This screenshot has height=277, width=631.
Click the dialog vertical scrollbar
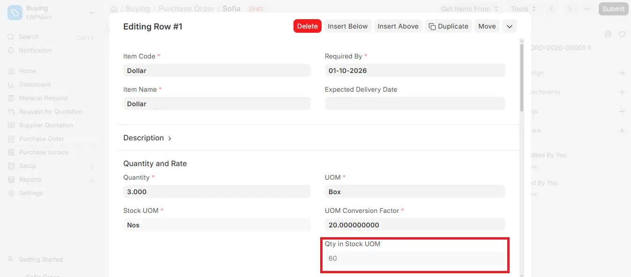coord(522,77)
